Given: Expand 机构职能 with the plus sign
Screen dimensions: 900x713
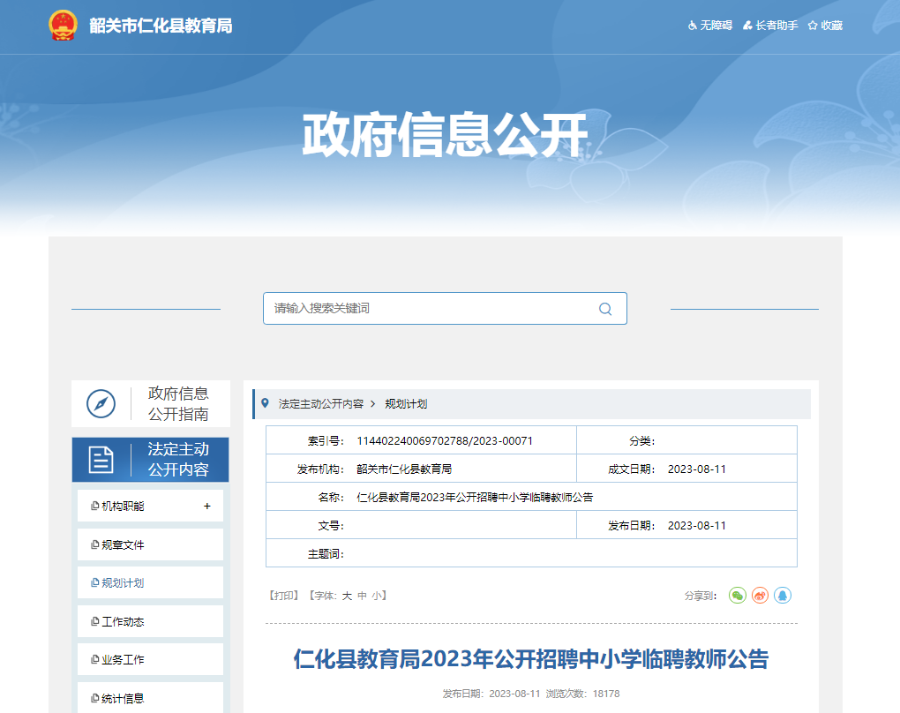Looking at the screenshot, I should 207,507.
